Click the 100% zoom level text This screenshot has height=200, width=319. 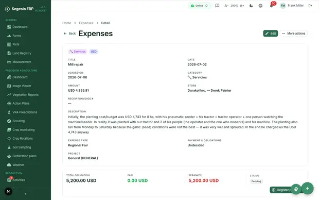234,6
